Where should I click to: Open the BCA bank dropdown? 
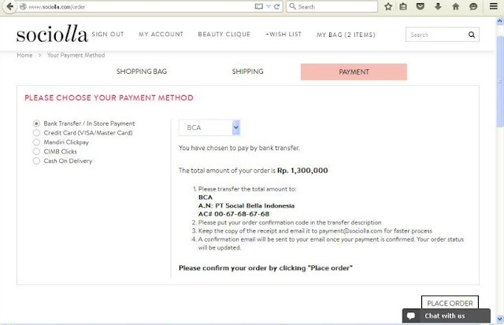click(209, 127)
